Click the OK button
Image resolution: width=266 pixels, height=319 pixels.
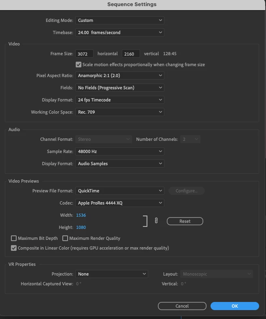pos(235,306)
